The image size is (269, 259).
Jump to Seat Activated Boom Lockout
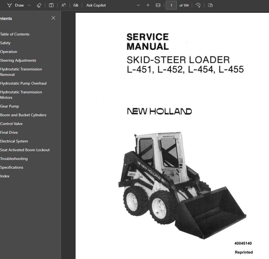(x=25, y=150)
